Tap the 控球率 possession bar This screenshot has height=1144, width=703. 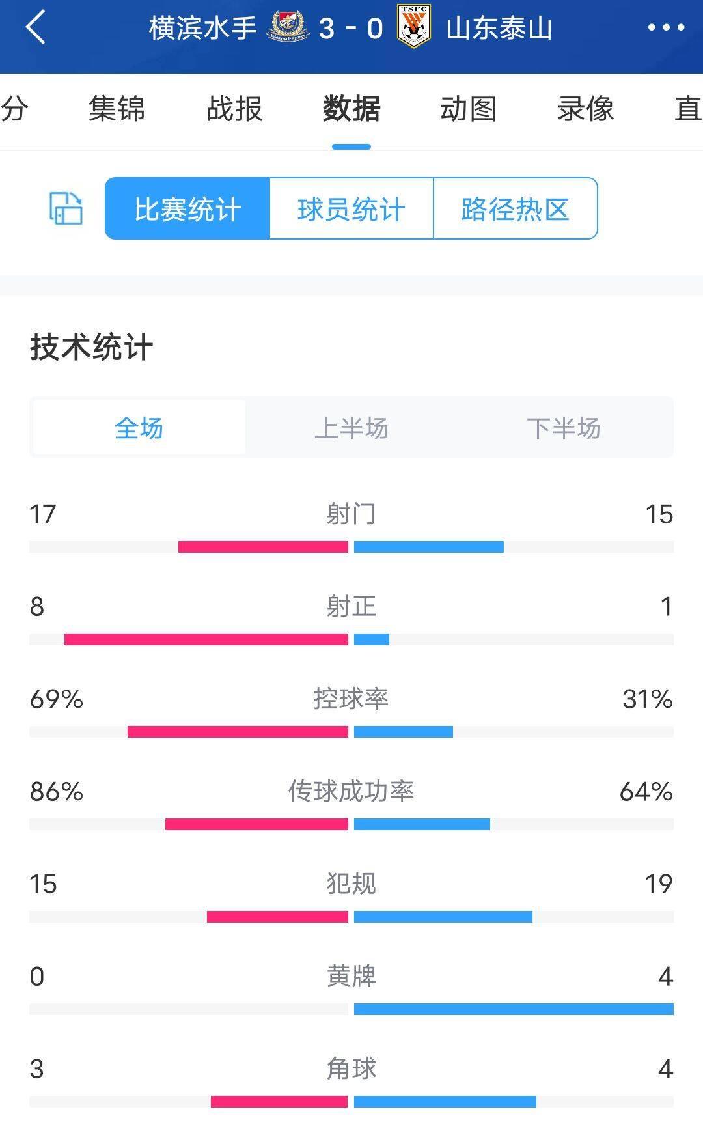[x=351, y=732]
